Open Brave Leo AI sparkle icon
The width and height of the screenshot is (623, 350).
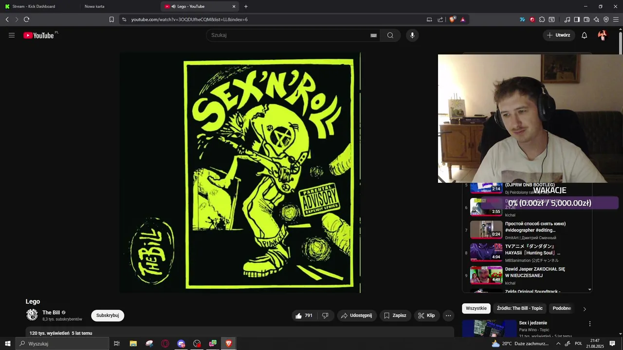pos(596,19)
